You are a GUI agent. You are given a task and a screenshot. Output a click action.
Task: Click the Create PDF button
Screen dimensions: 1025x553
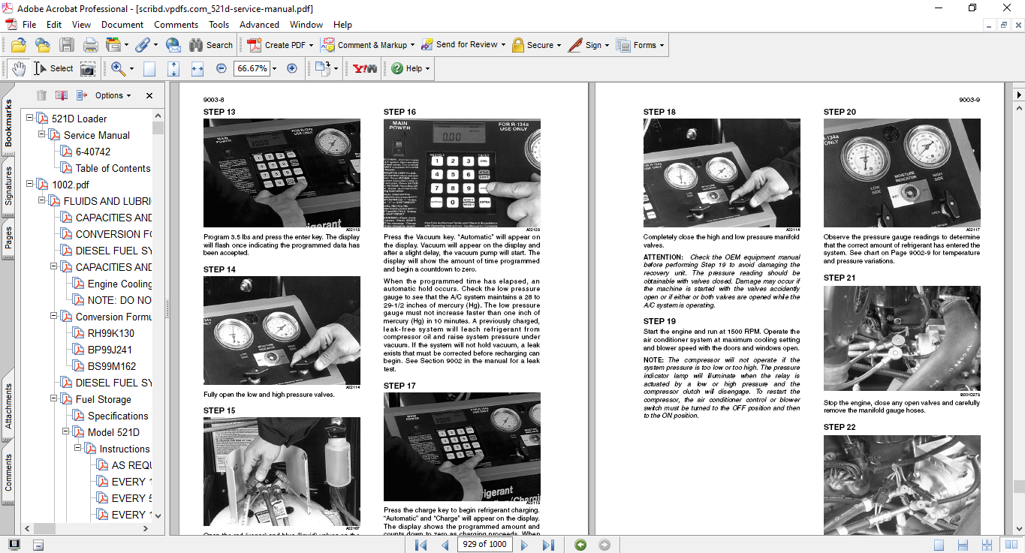pos(277,45)
